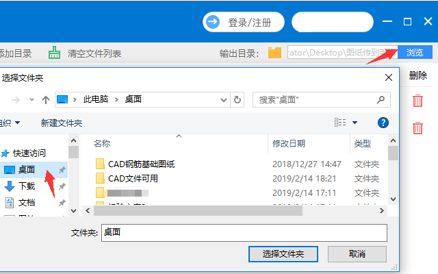Click the folder icon of CAD钢筋基础图纸

pos(100,164)
